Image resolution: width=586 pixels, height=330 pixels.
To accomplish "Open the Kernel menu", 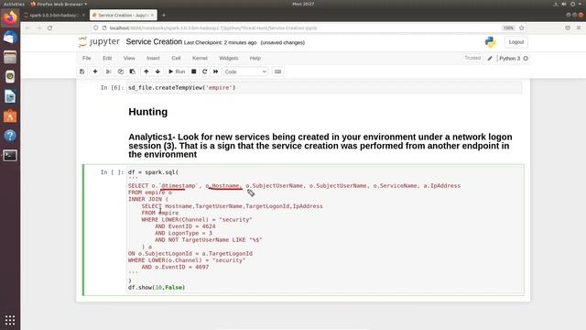I will [x=200, y=58].
